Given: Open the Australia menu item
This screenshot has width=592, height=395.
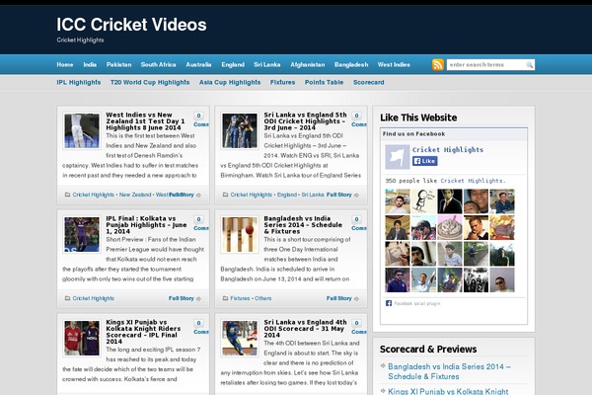Looking at the screenshot, I should pos(198,64).
